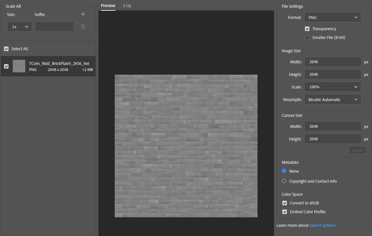Disable the Transparency option
Image resolution: width=372 pixels, height=236 pixels.
point(307,29)
